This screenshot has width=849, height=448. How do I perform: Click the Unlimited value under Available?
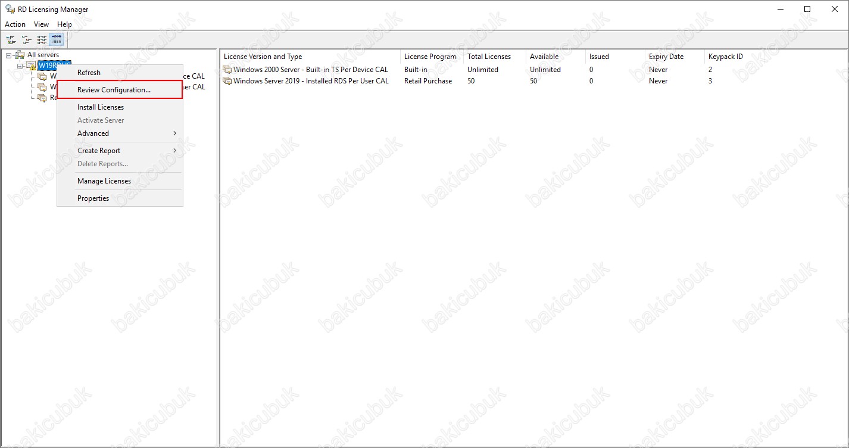[x=545, y=70]
